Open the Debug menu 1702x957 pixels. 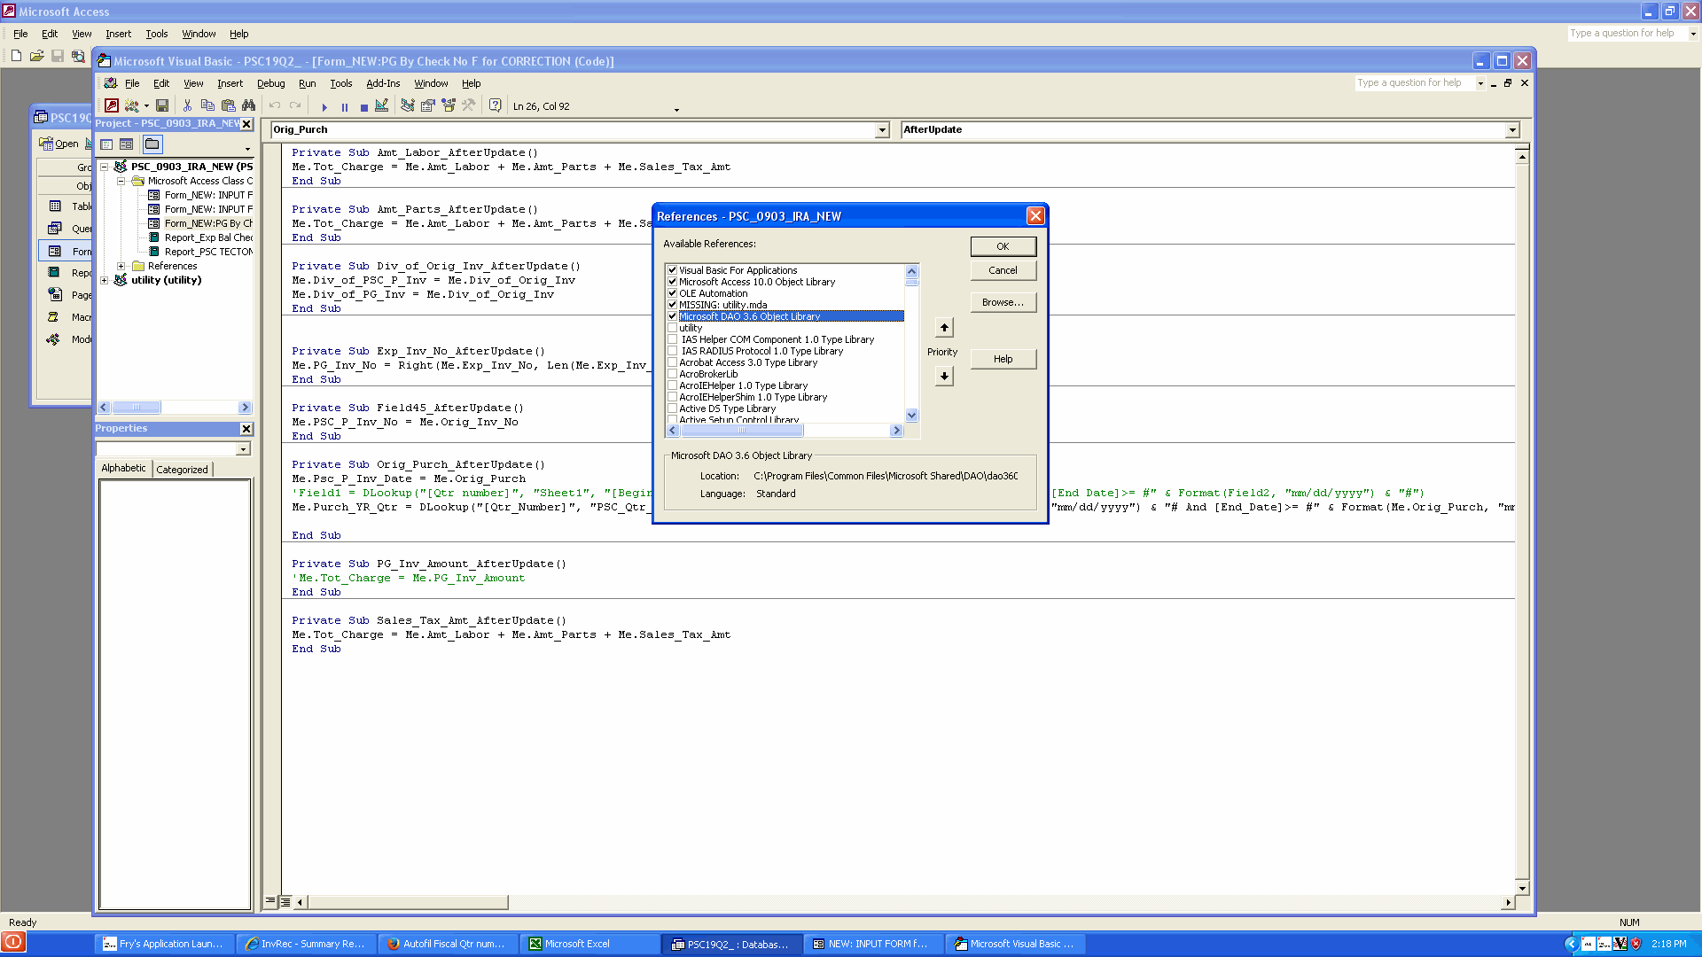270,83
